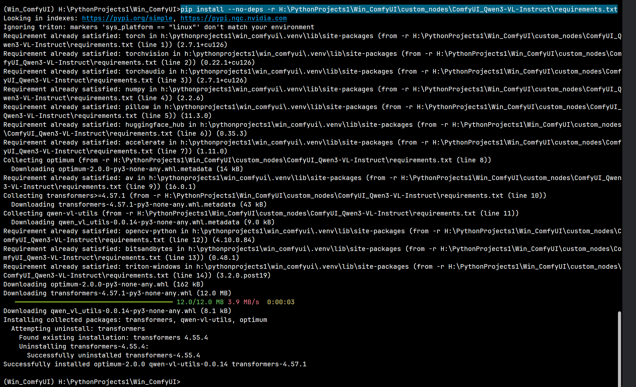The height and width of the screenshot is (387, 636).
Task: Open the https://pypi.org/simple link
Action: (127, 18)
